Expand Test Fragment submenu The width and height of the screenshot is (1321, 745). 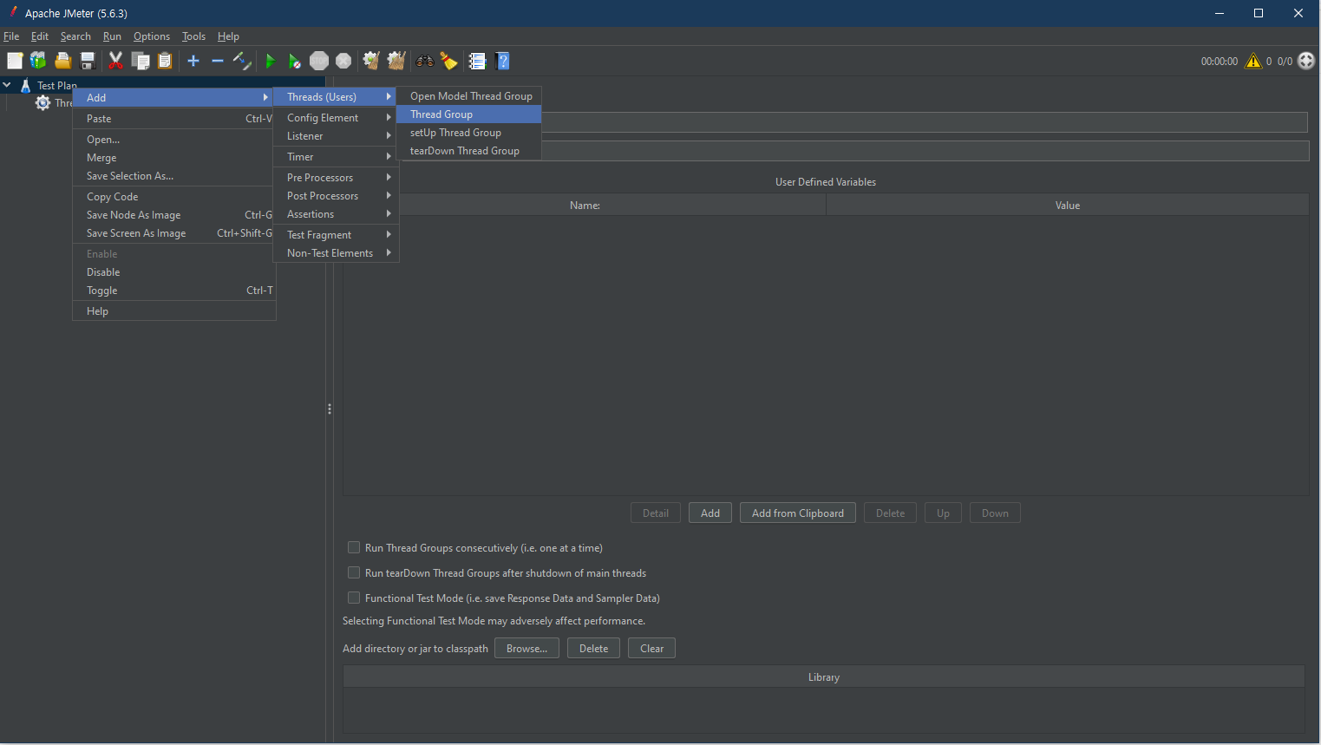click(337, 235)
